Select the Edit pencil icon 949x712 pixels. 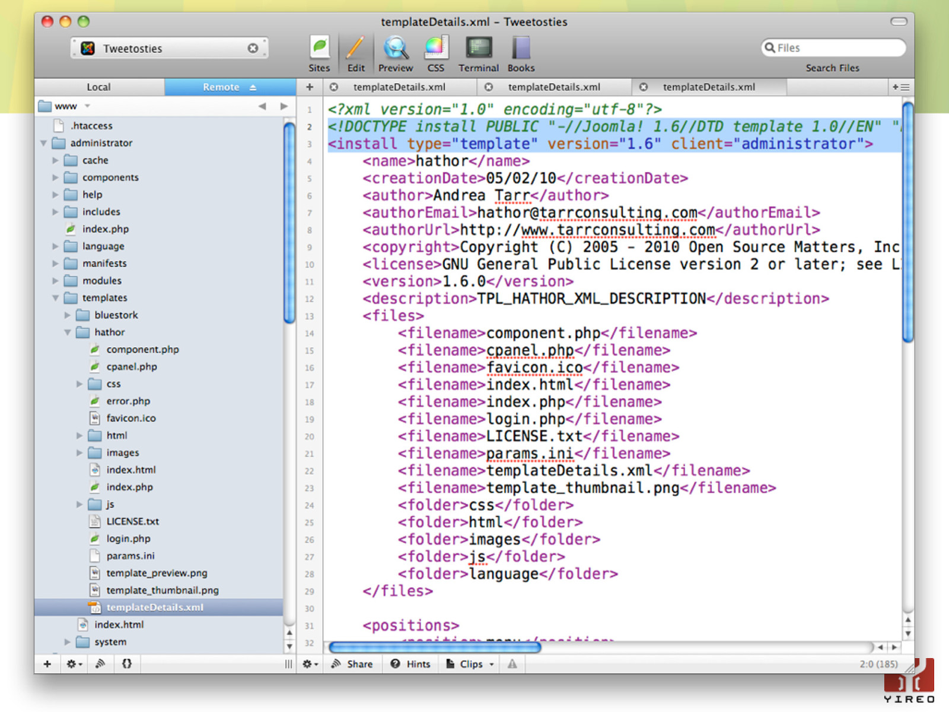[x=356, y=54]
